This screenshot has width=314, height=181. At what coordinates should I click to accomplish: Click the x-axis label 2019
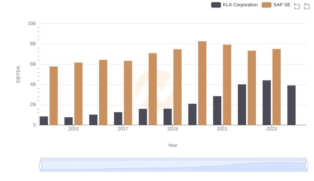(172, 129)
